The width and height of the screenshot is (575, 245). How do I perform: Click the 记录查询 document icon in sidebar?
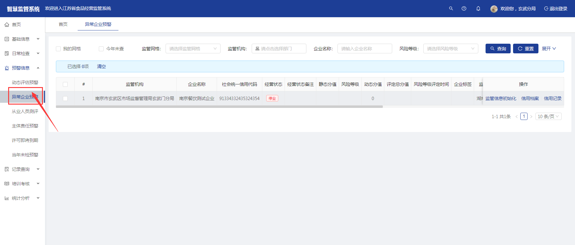[7, 169]
